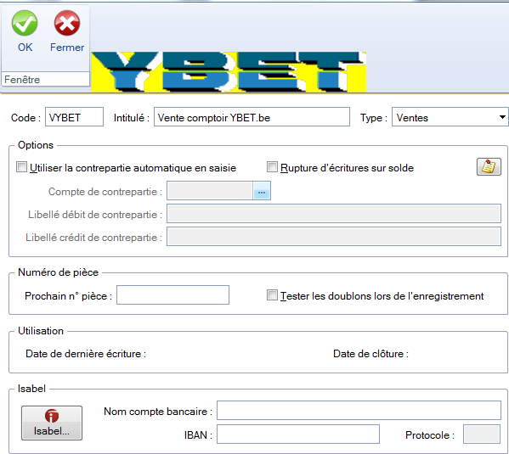
Task: Expand the Type dropdown arrow
Action: 502,117
